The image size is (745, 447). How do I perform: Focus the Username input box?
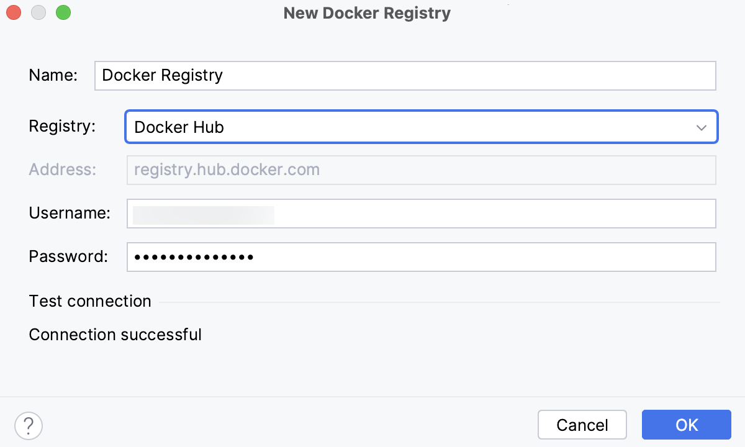point(422,213)
